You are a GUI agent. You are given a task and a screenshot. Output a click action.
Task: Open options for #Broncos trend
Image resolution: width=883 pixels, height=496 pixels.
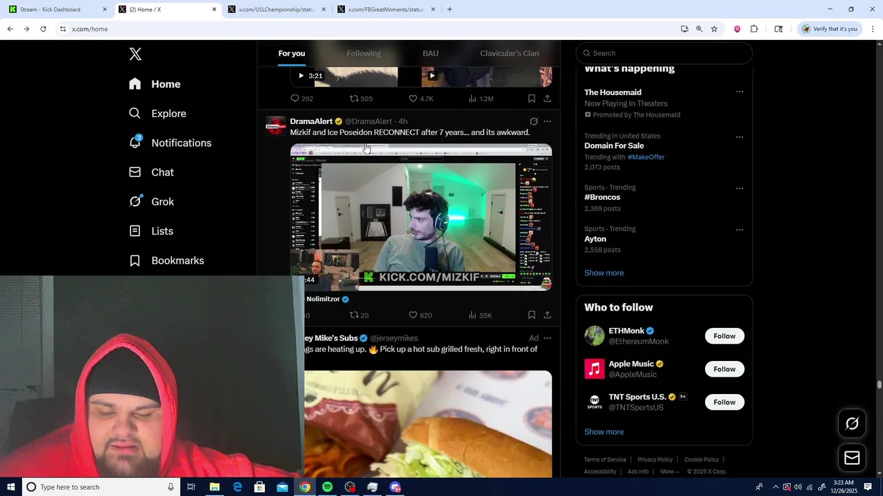click(740, 188)
